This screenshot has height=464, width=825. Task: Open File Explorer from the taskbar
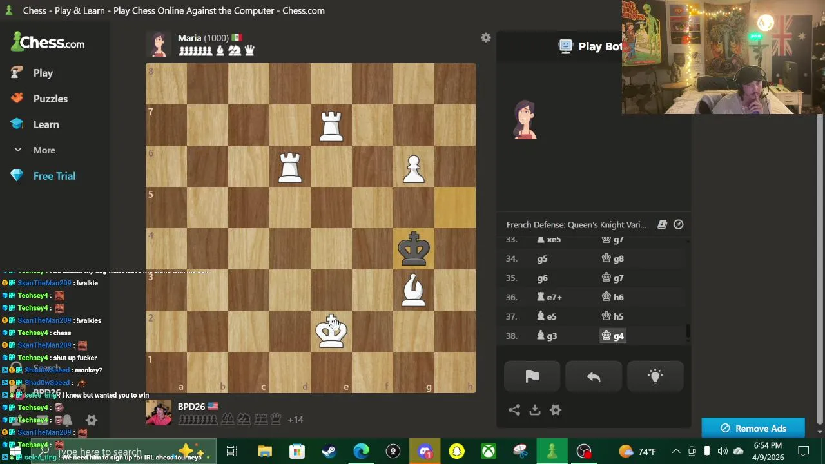coord(265,451)
